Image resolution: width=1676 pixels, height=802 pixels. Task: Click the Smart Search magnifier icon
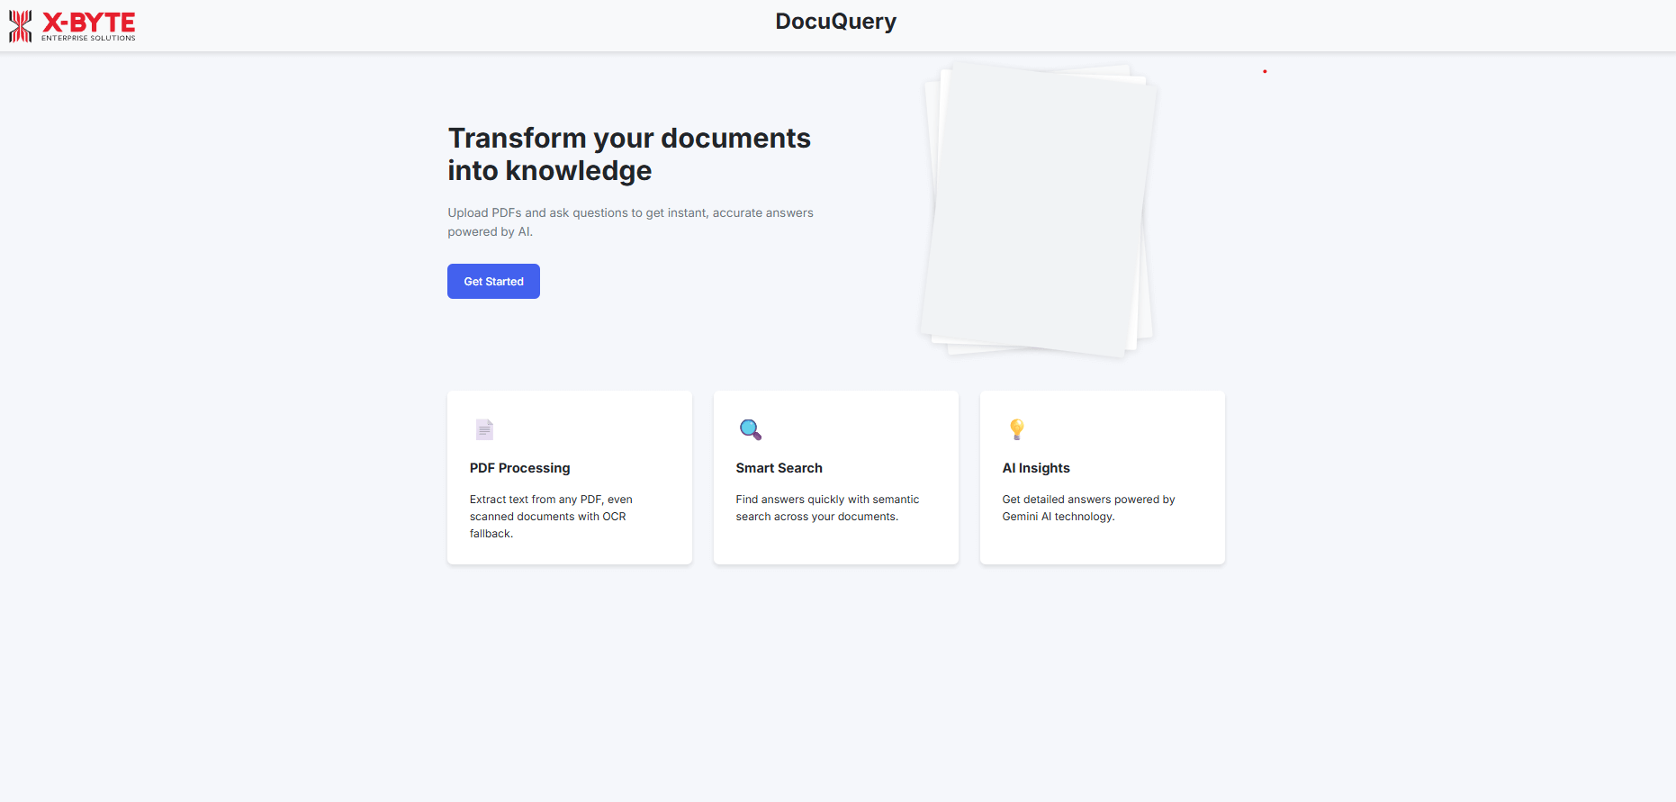(750, 429)
